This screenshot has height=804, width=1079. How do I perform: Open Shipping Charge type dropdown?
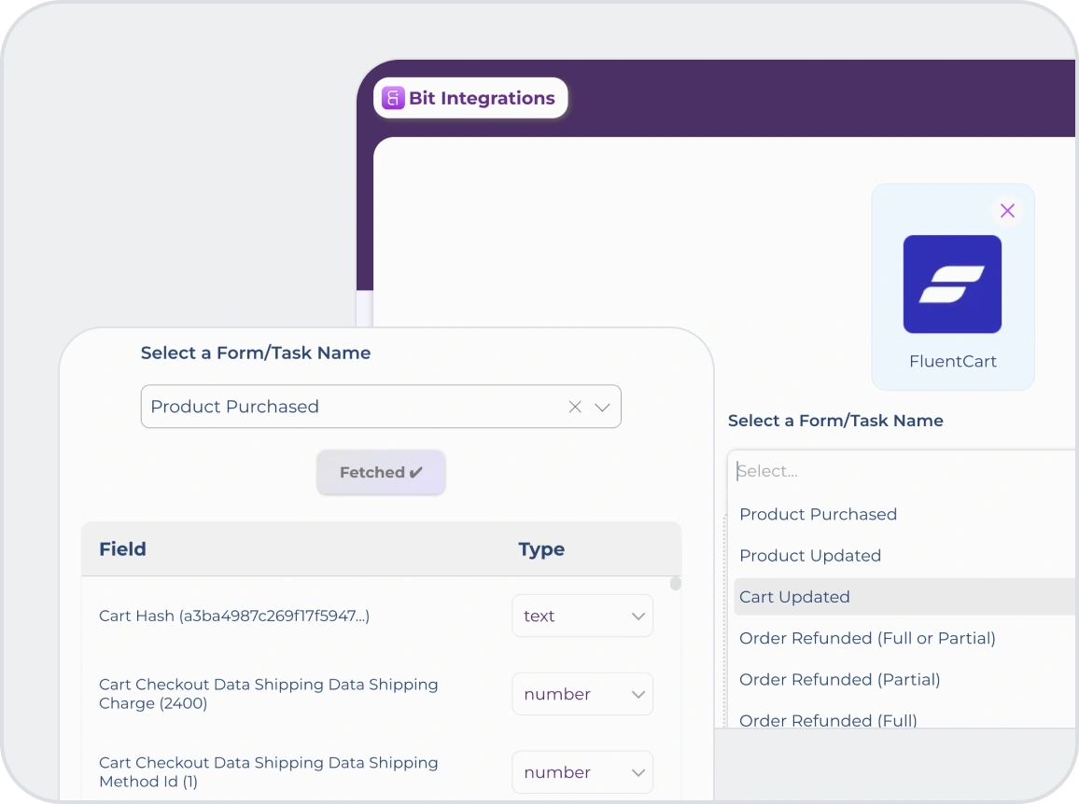pyautogui.click(x=582, y=694)
